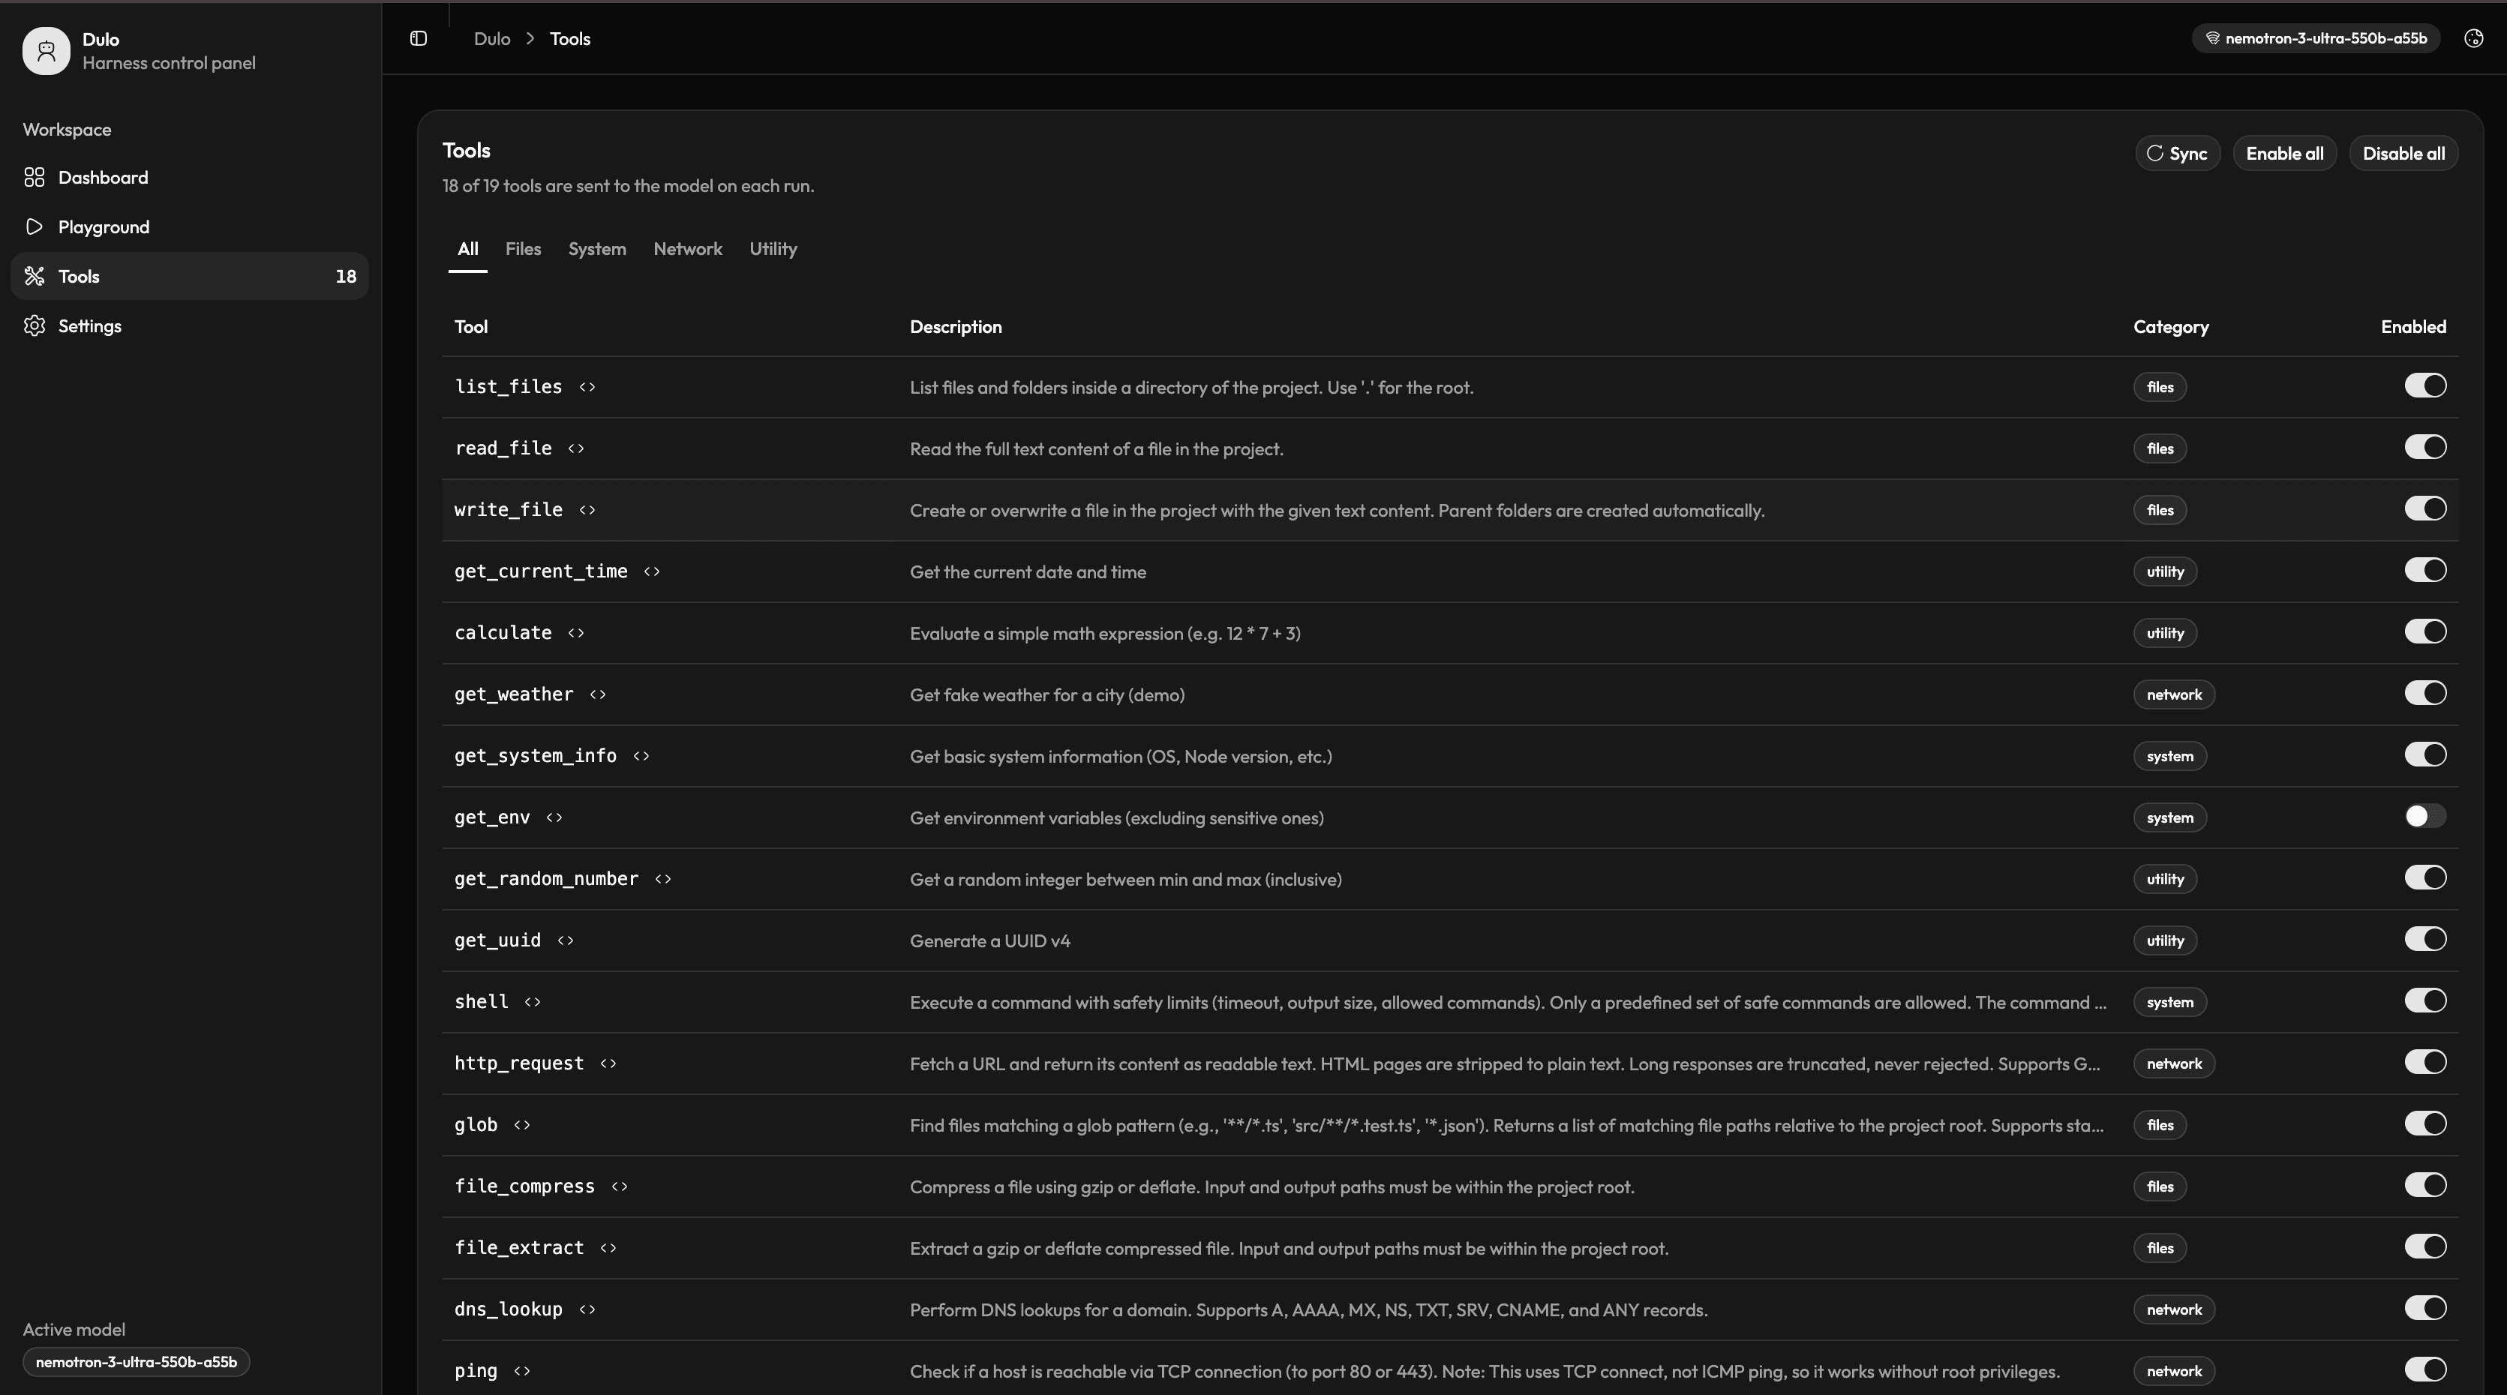2507x1395 pixels.
Task: Toggle sidebar panel icon in header
Action: (x=419, y=39)
